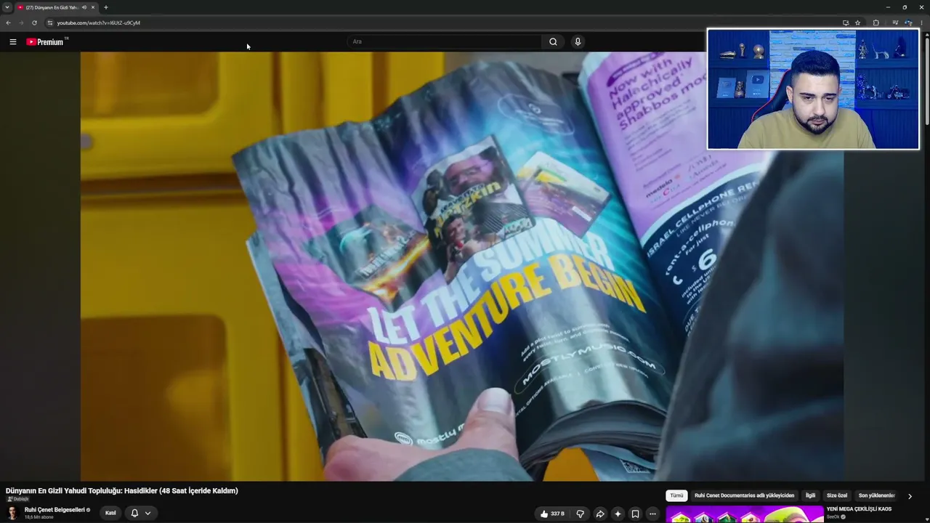The image size is (930, 523).
Task: Close the current YouTube tab
Action: pyautogui.click(x=93, y=7)
